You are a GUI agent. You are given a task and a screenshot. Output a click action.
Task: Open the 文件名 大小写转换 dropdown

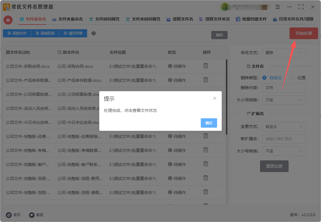click(284, 100)
